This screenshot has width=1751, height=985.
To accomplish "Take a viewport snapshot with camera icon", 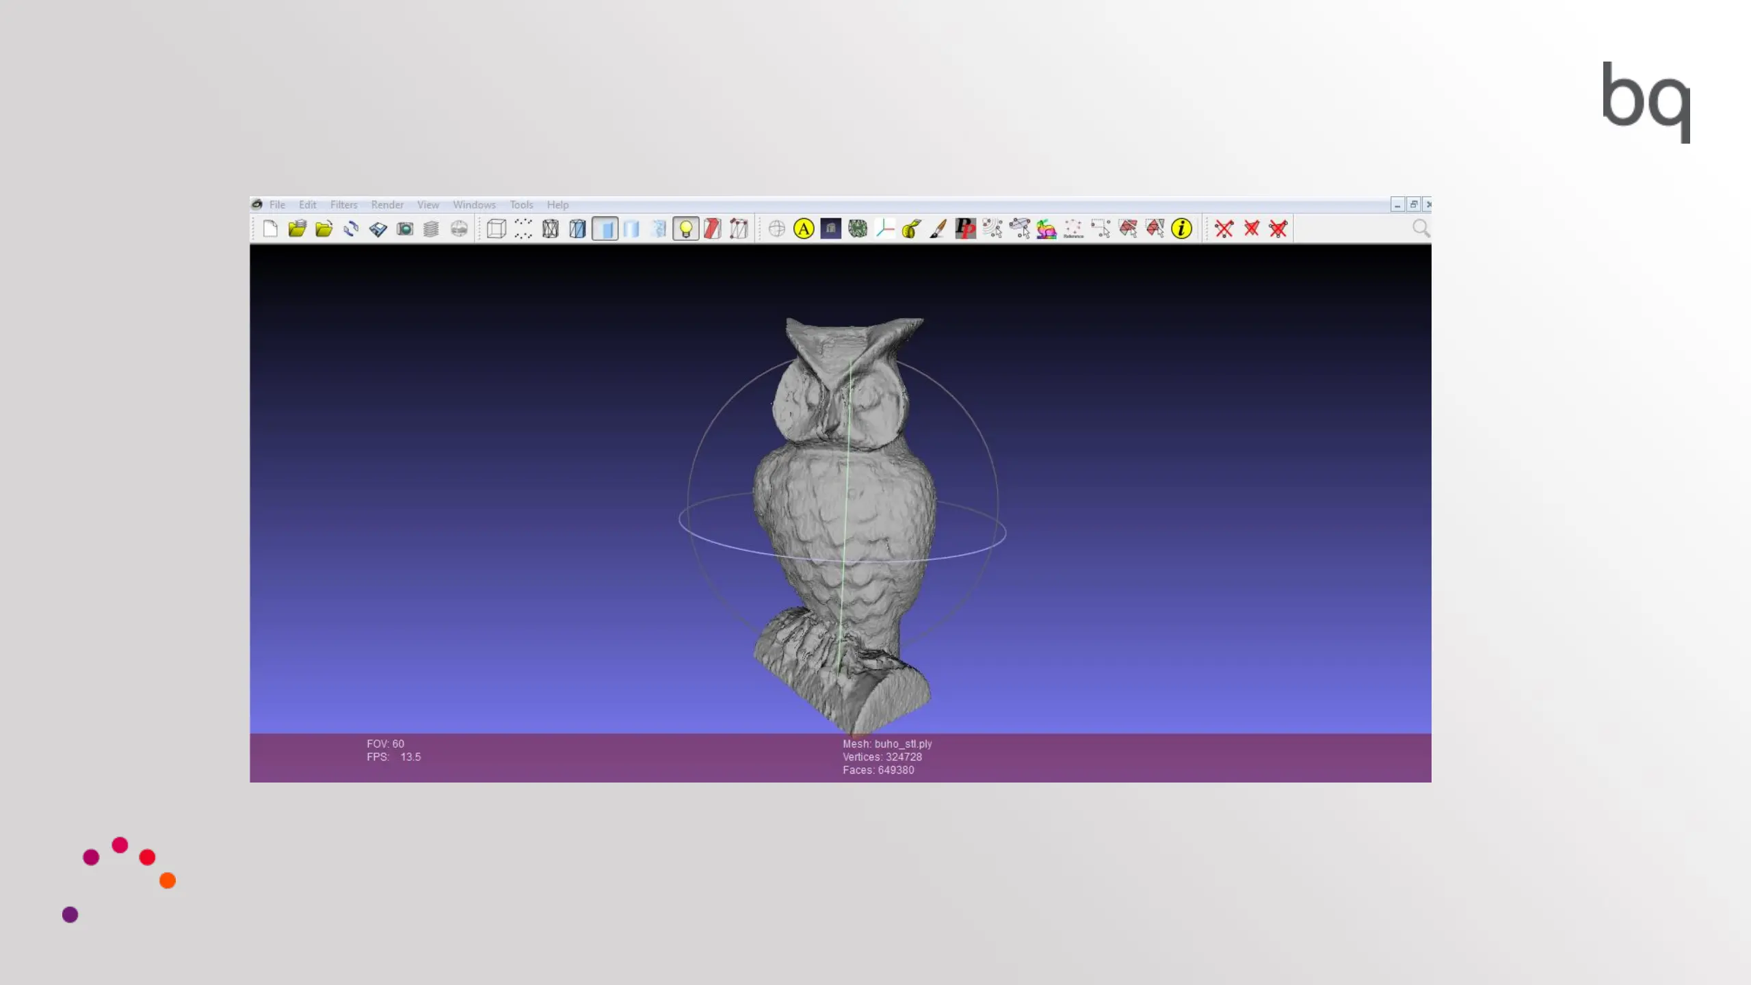I will pos(405,228).
